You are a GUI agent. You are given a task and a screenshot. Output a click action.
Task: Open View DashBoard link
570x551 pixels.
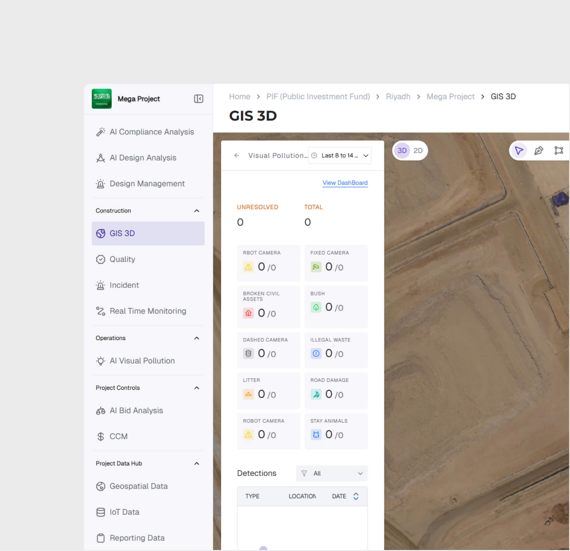tap(345, 183)
